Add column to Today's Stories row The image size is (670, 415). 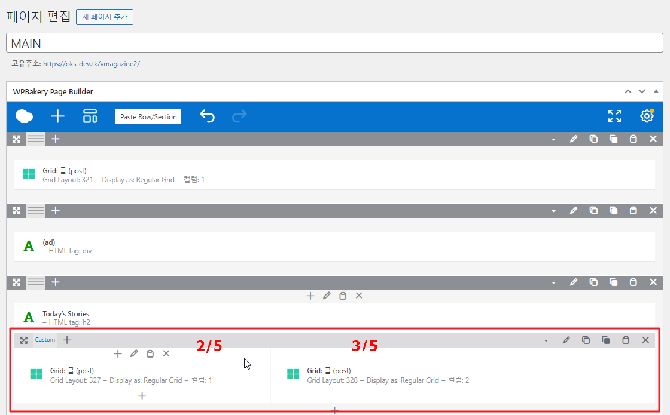click(x=56, y=282)
